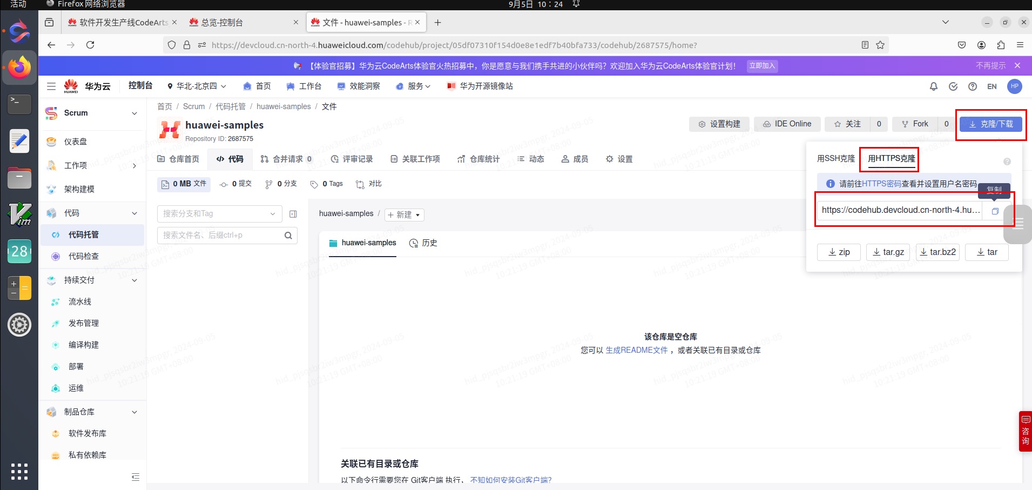Switch to the 总览-控制台 browser tab
The image size is (1032, 490).
(244, 22)
